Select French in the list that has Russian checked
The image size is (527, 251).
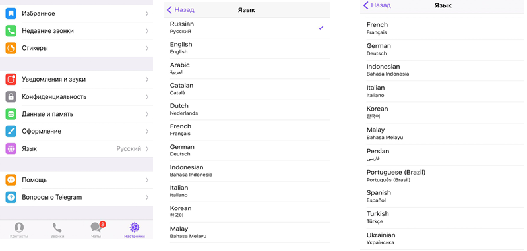[x=247, y=130]
